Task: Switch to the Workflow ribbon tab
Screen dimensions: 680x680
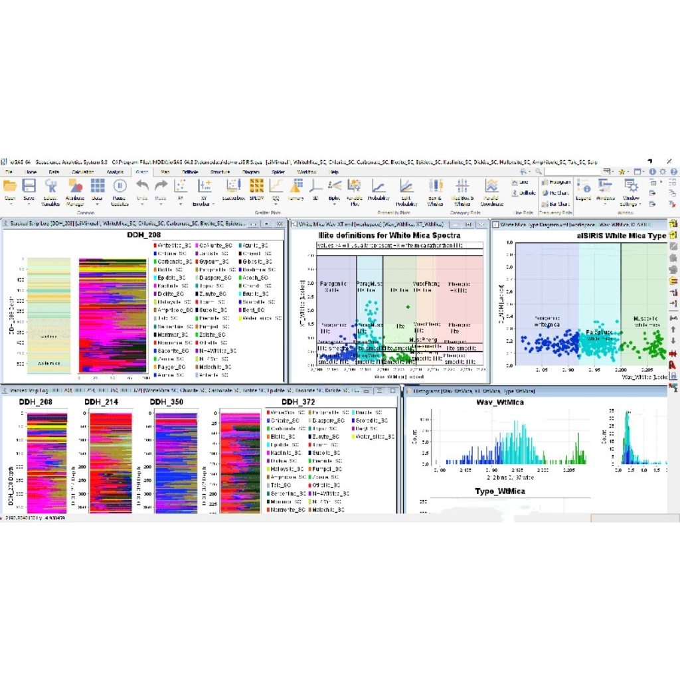Action: coord(307,172)
